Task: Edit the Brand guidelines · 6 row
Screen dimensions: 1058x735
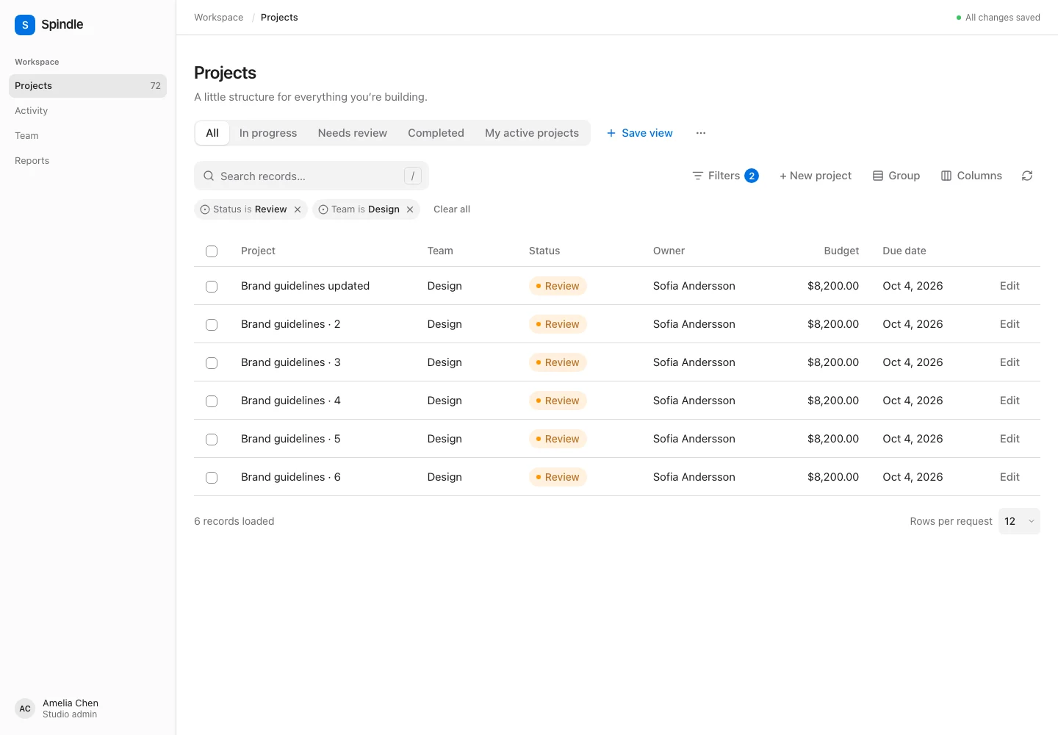Action: pos(1010,477)
